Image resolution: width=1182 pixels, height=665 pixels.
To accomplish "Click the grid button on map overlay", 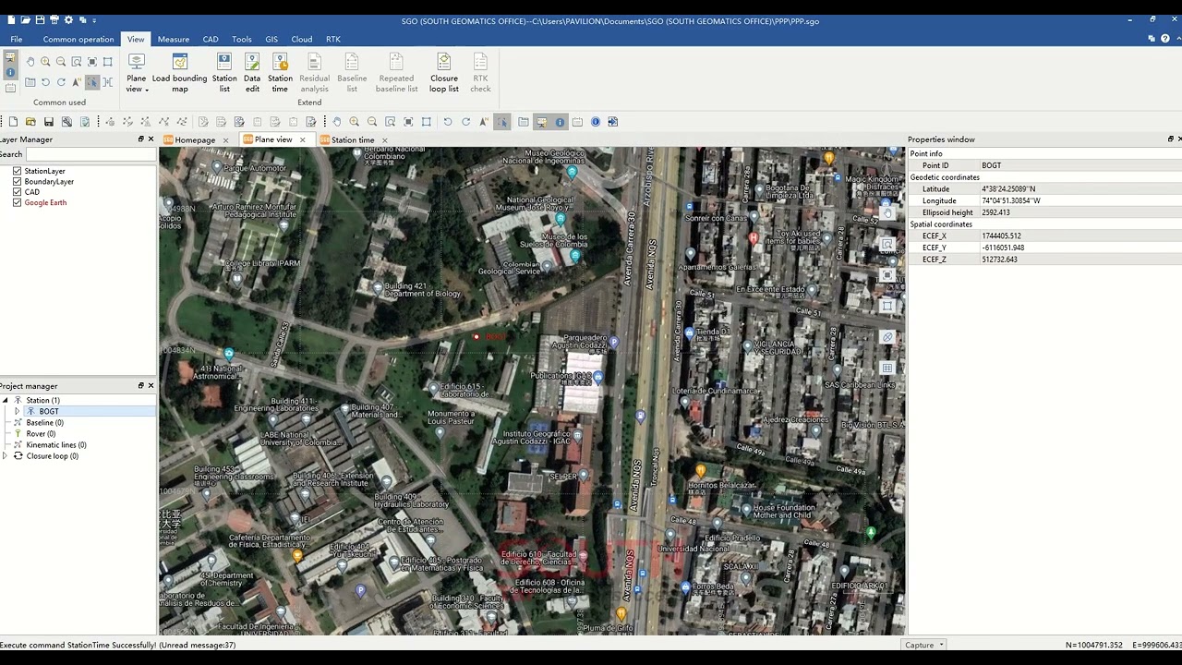I will (887, 368).
